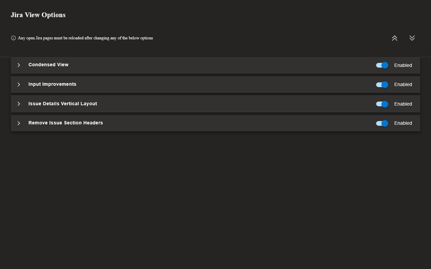Screen dimensions: 431x269
Task: Click the collapse-all double chevron icon
Action: click(394, 38)
